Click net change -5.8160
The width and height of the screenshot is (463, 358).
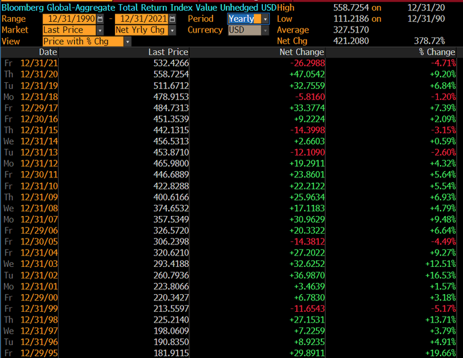(x=310, y=96)
